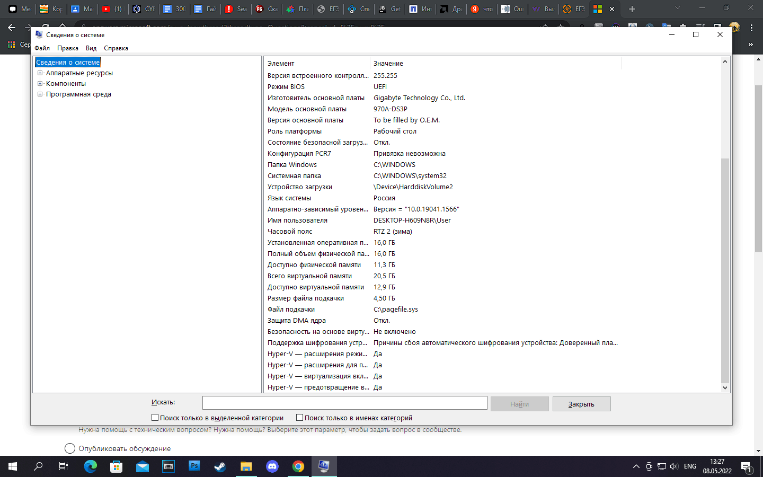Image resolution: width=763 pixels, height=477 pixels.
Task: Click the System Information taskbar icon
Action: 324,466
